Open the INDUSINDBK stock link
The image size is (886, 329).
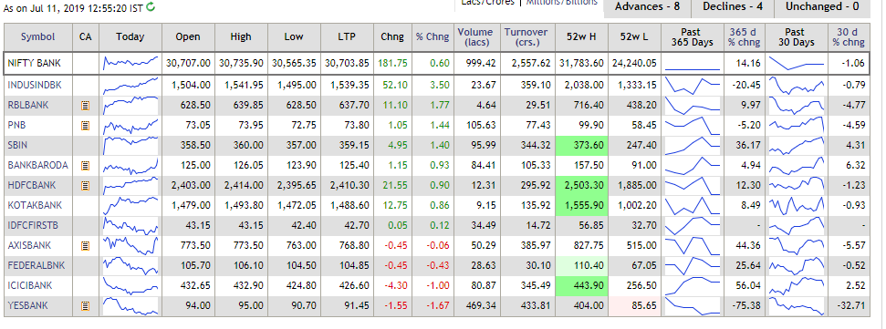35,86
